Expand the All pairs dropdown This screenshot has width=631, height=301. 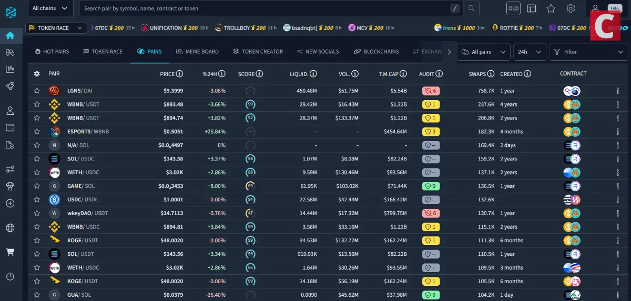(x=483, y=52)
